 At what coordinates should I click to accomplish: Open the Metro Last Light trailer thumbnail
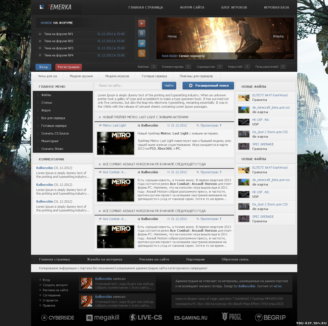[x=116, y=143]
